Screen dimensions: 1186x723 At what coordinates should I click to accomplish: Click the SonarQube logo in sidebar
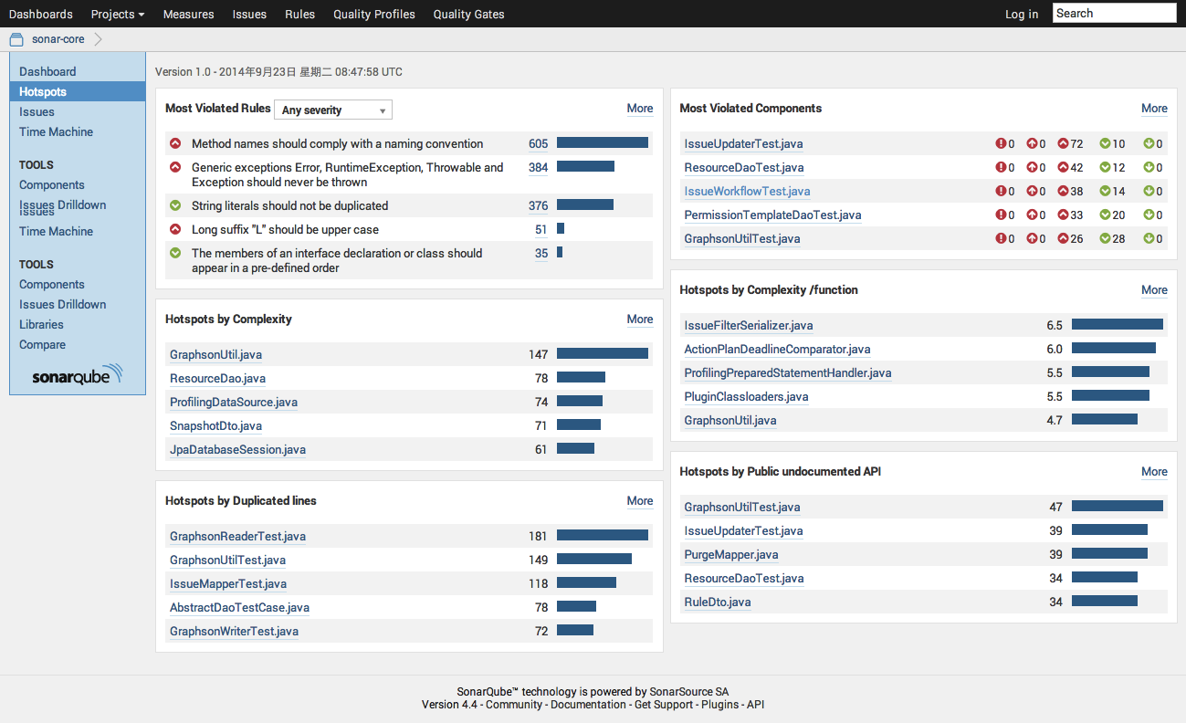click(x=77, y=375)
